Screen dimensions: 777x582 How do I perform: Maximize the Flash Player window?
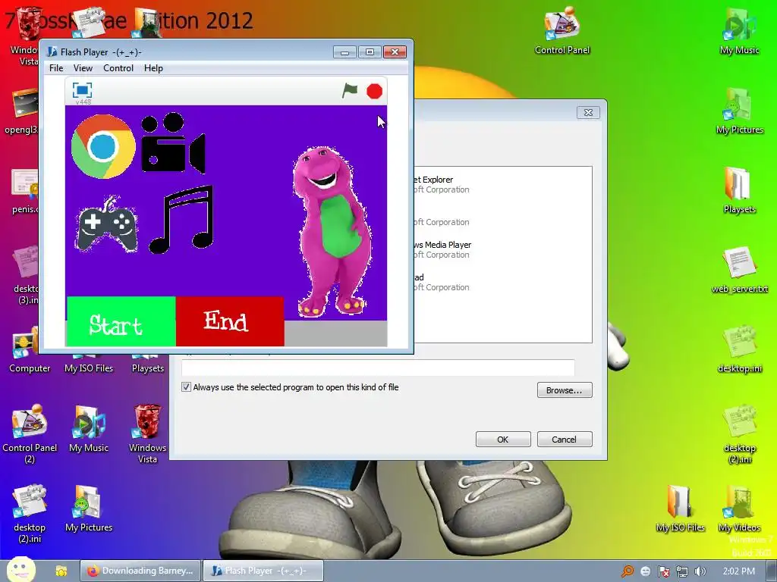click(370, 52)
